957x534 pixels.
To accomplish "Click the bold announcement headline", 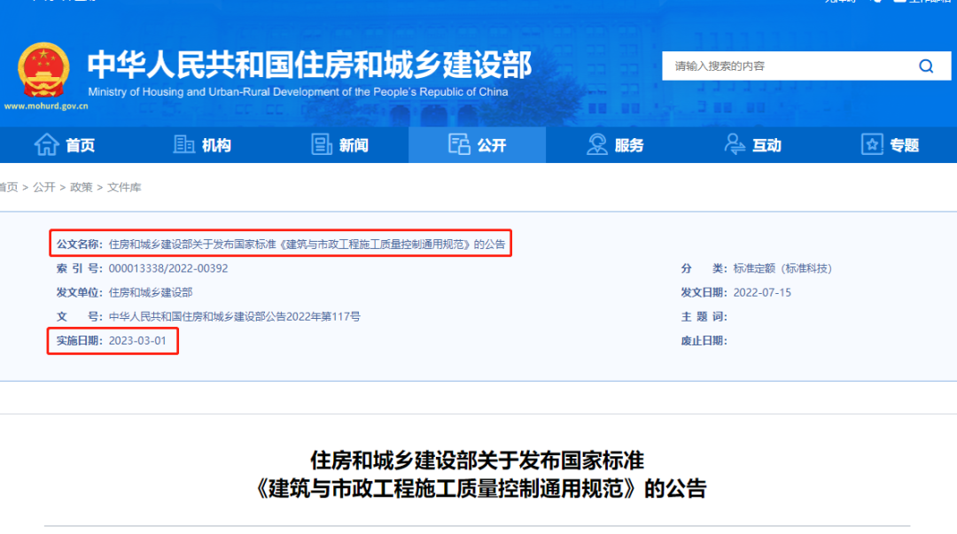I will 478,475.
